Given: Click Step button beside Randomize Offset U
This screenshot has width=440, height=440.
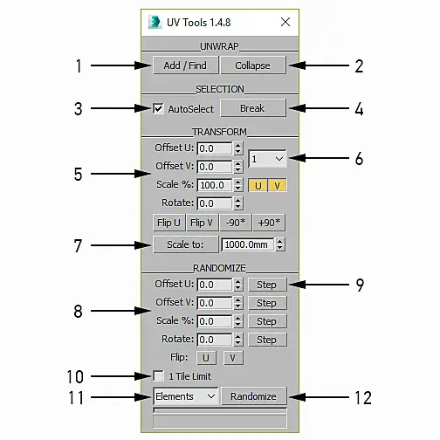Looking at the screenshot, I should coord(267,285).
